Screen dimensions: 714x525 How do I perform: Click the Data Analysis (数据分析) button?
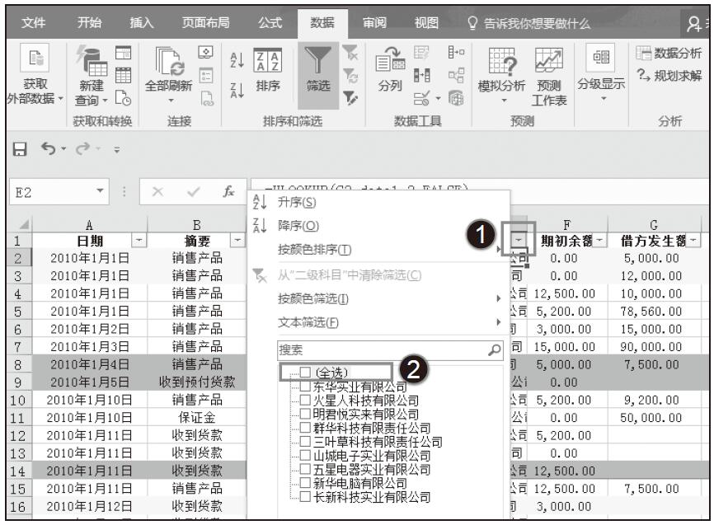669,54
